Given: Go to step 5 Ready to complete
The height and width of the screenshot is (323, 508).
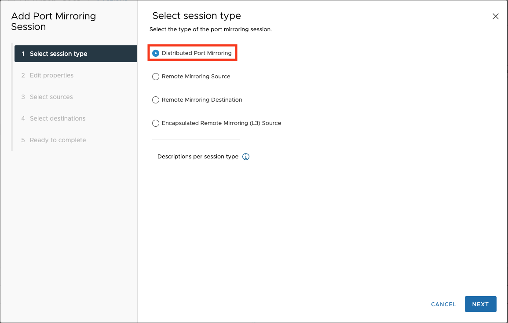Looking at the screenshot, I should point(58,140).
